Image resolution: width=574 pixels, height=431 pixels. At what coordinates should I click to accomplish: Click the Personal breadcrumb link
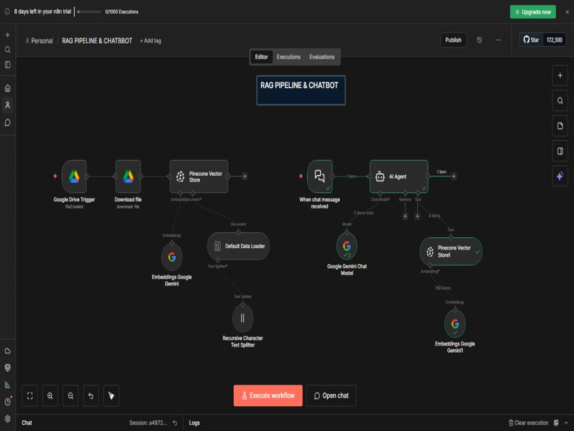[x=39, y=41]
